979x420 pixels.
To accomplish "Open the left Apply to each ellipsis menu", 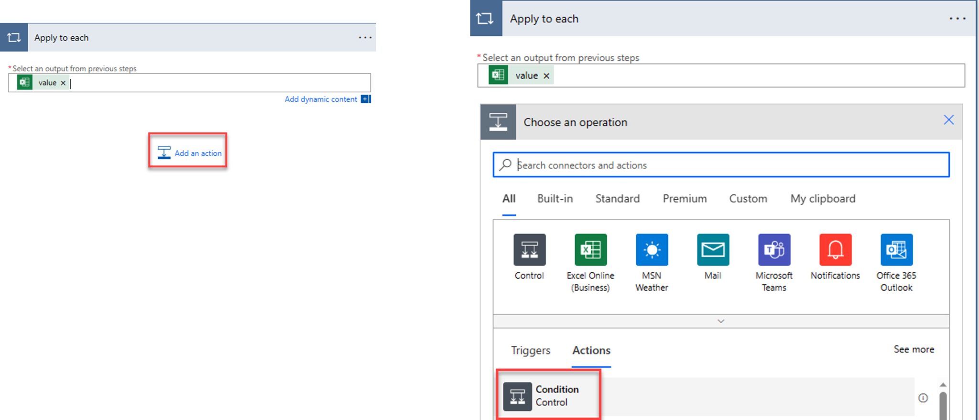I will (x=365, y=38).
